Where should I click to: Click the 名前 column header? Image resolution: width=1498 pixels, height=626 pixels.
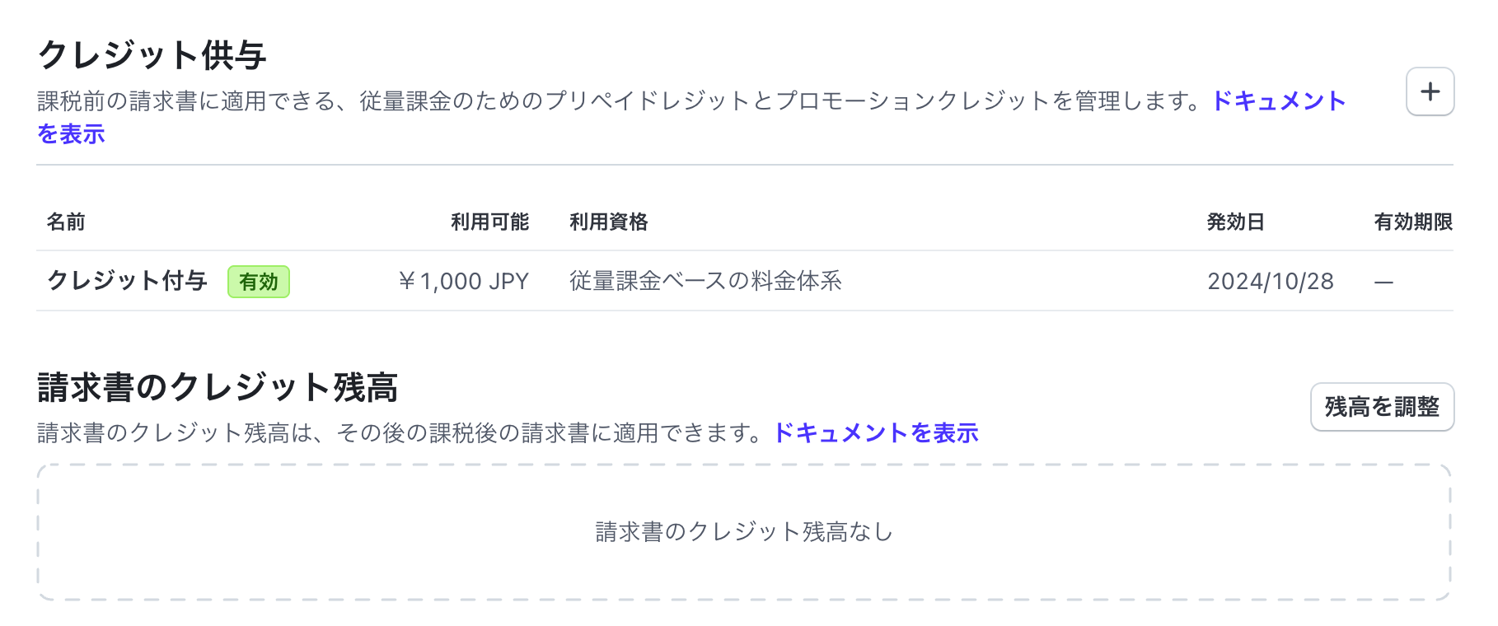click(x=68, y=222)
